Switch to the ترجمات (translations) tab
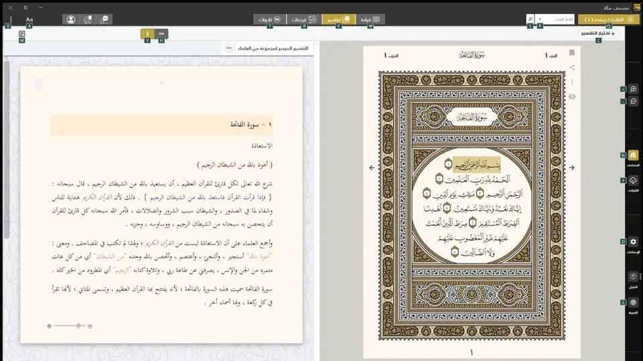The image size is (643, 361). coord(303,20)
